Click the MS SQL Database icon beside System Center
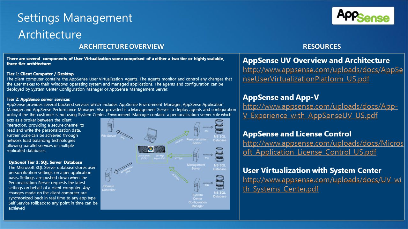 [x=219, y=182]
